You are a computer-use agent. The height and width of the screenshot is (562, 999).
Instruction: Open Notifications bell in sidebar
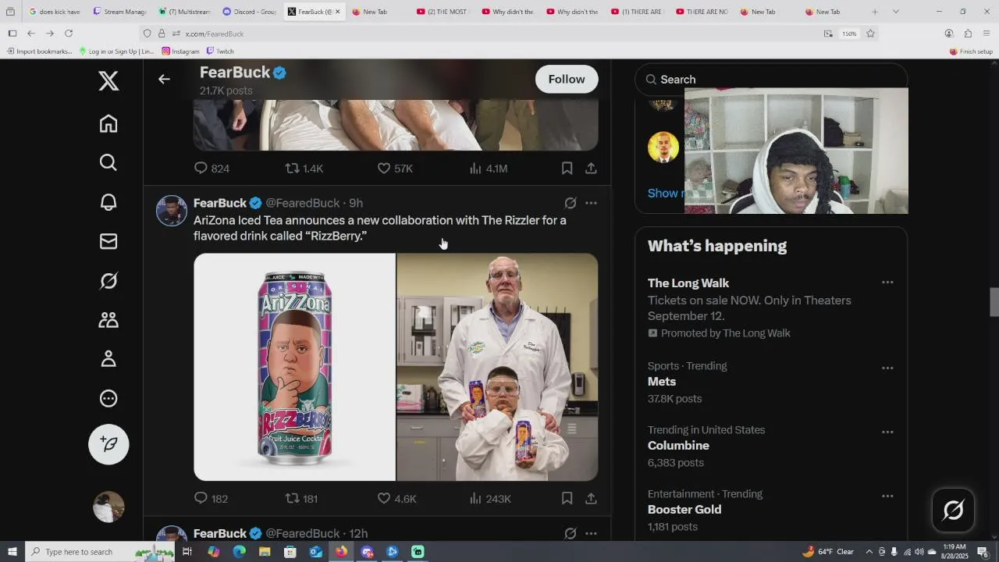click(108, 201)
